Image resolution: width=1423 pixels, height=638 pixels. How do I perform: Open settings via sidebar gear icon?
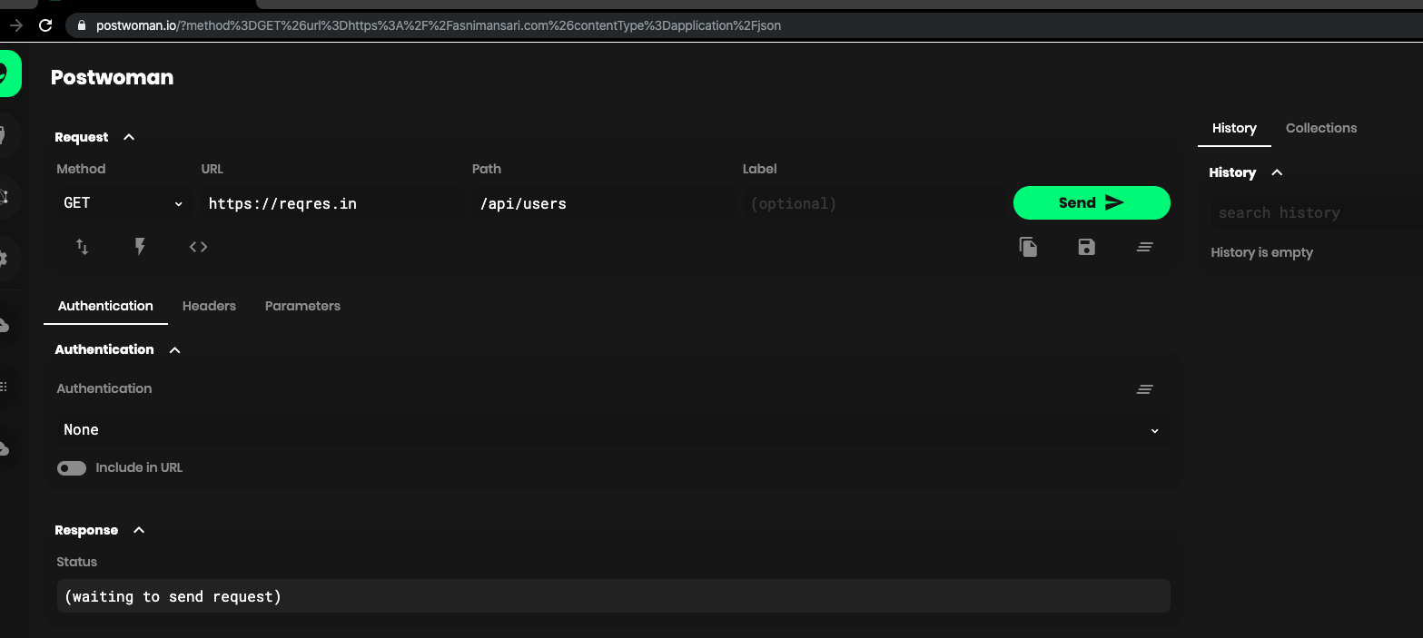[4, 259]
